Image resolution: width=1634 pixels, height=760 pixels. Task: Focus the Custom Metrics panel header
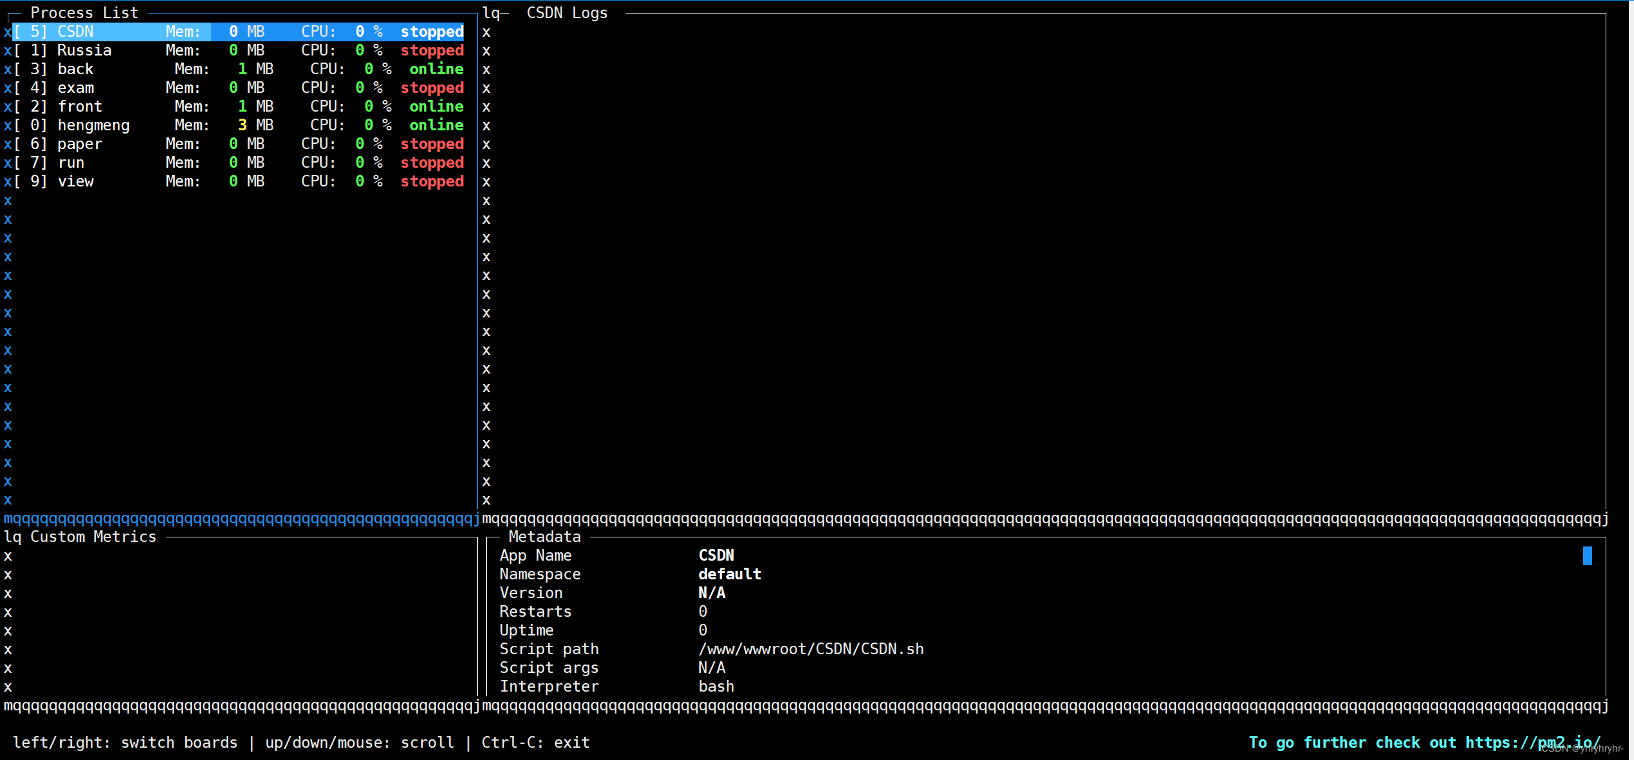[x=93, y=537]
